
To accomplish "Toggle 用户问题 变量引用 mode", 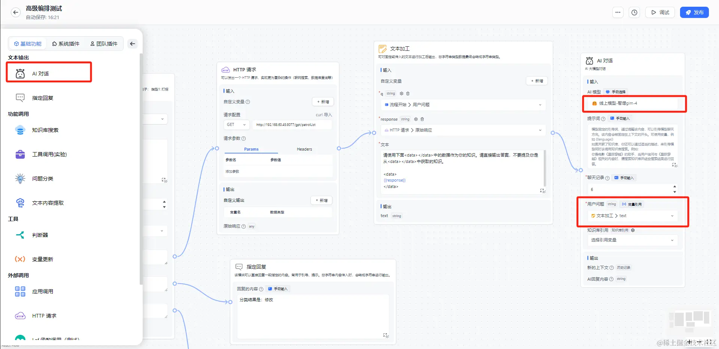I will [632, 204].
